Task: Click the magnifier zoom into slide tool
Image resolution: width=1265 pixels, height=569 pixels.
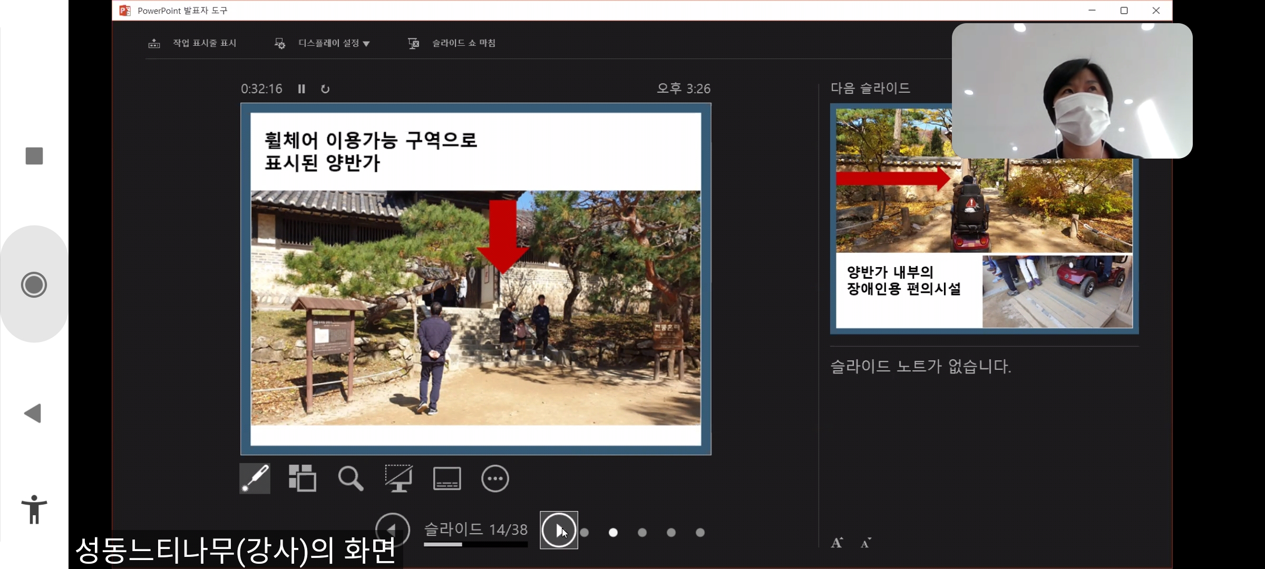Action: tap(351, 478)
